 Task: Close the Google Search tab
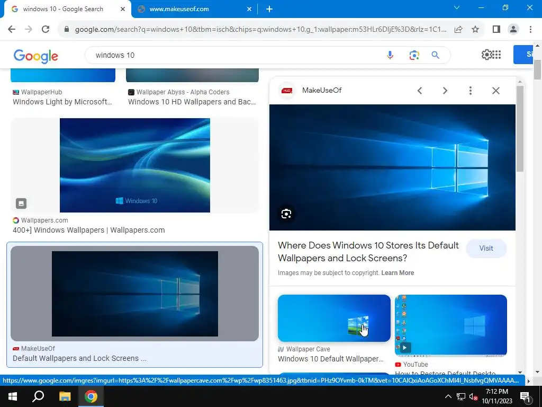[x=123, y=10]
